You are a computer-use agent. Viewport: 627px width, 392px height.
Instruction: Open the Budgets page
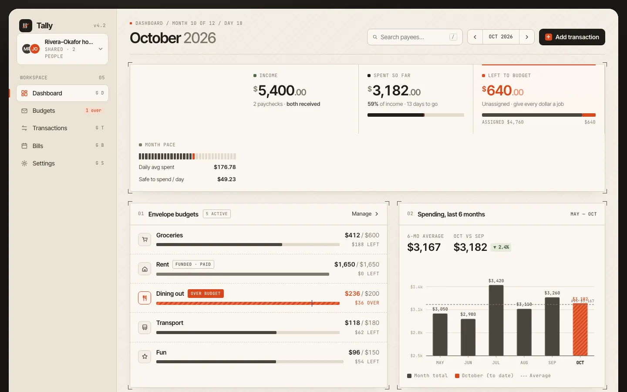62,111
